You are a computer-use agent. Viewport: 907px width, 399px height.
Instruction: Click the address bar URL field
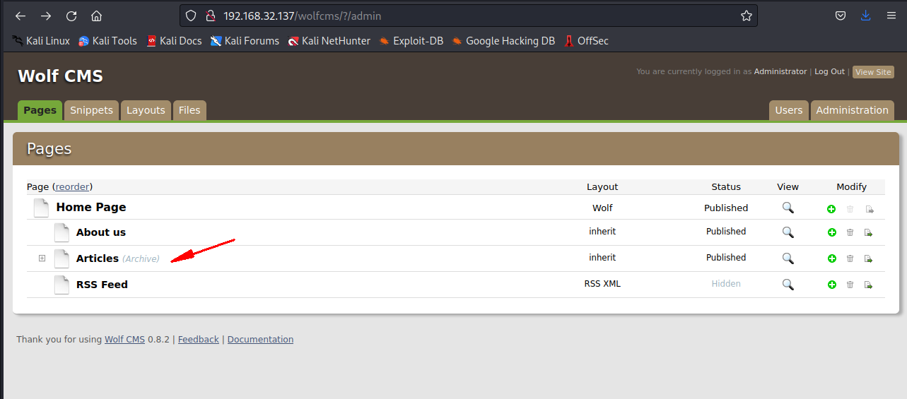tap(469, 16)
